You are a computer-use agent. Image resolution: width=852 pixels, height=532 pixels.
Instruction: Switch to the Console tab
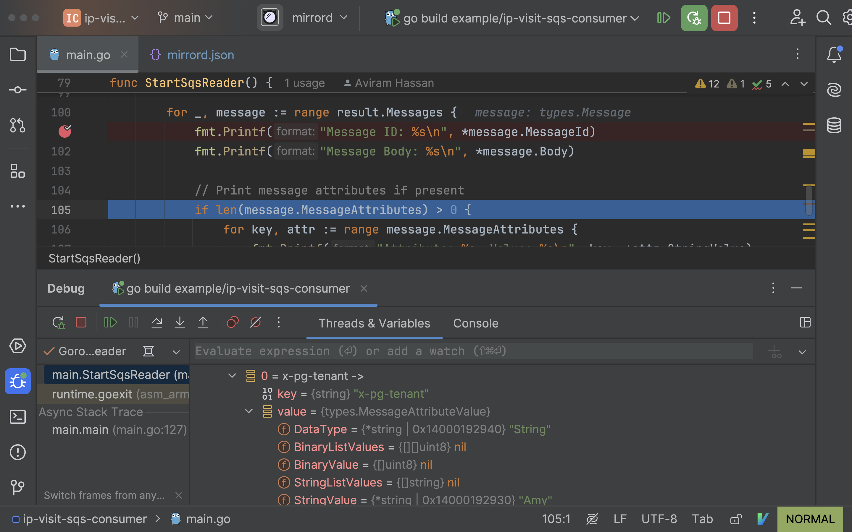click(476, 323)
